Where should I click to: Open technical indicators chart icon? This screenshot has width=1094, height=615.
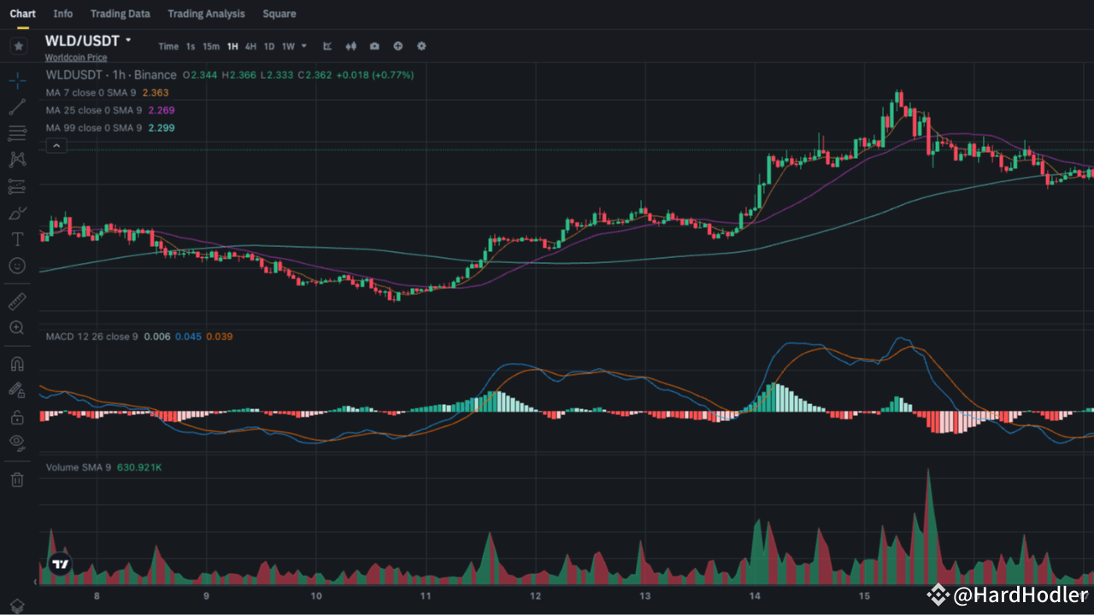pos(327,46)
